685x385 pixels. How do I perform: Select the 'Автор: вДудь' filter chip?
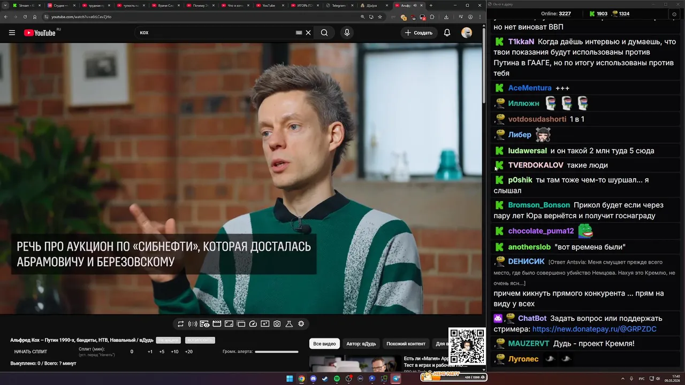coord(361,344)
